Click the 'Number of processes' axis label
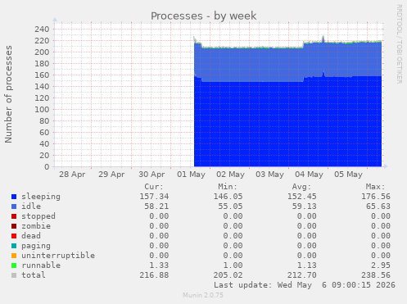The width and height of the screenshot is (407, 304). tap(9, 94)
